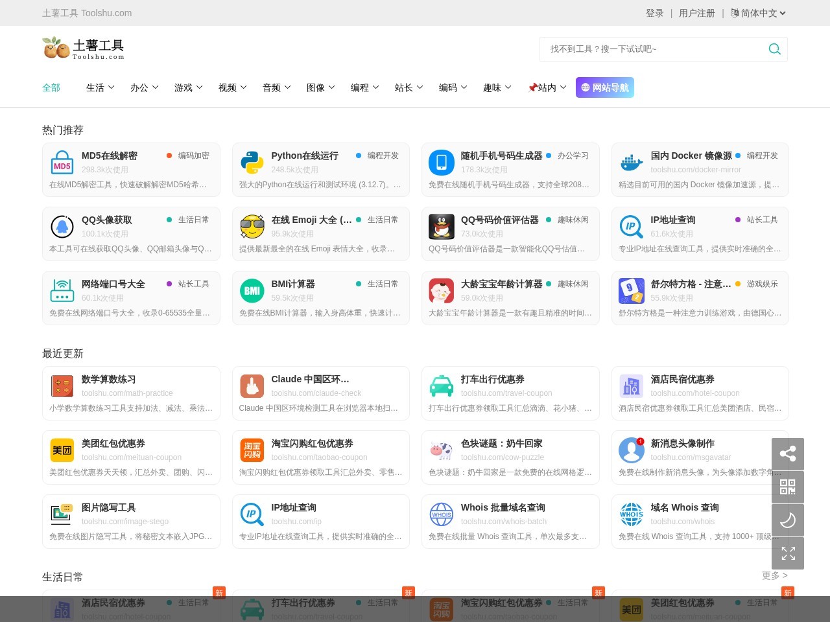Click the floating share button
830x622 pixels.
click(x=788, y=454)
